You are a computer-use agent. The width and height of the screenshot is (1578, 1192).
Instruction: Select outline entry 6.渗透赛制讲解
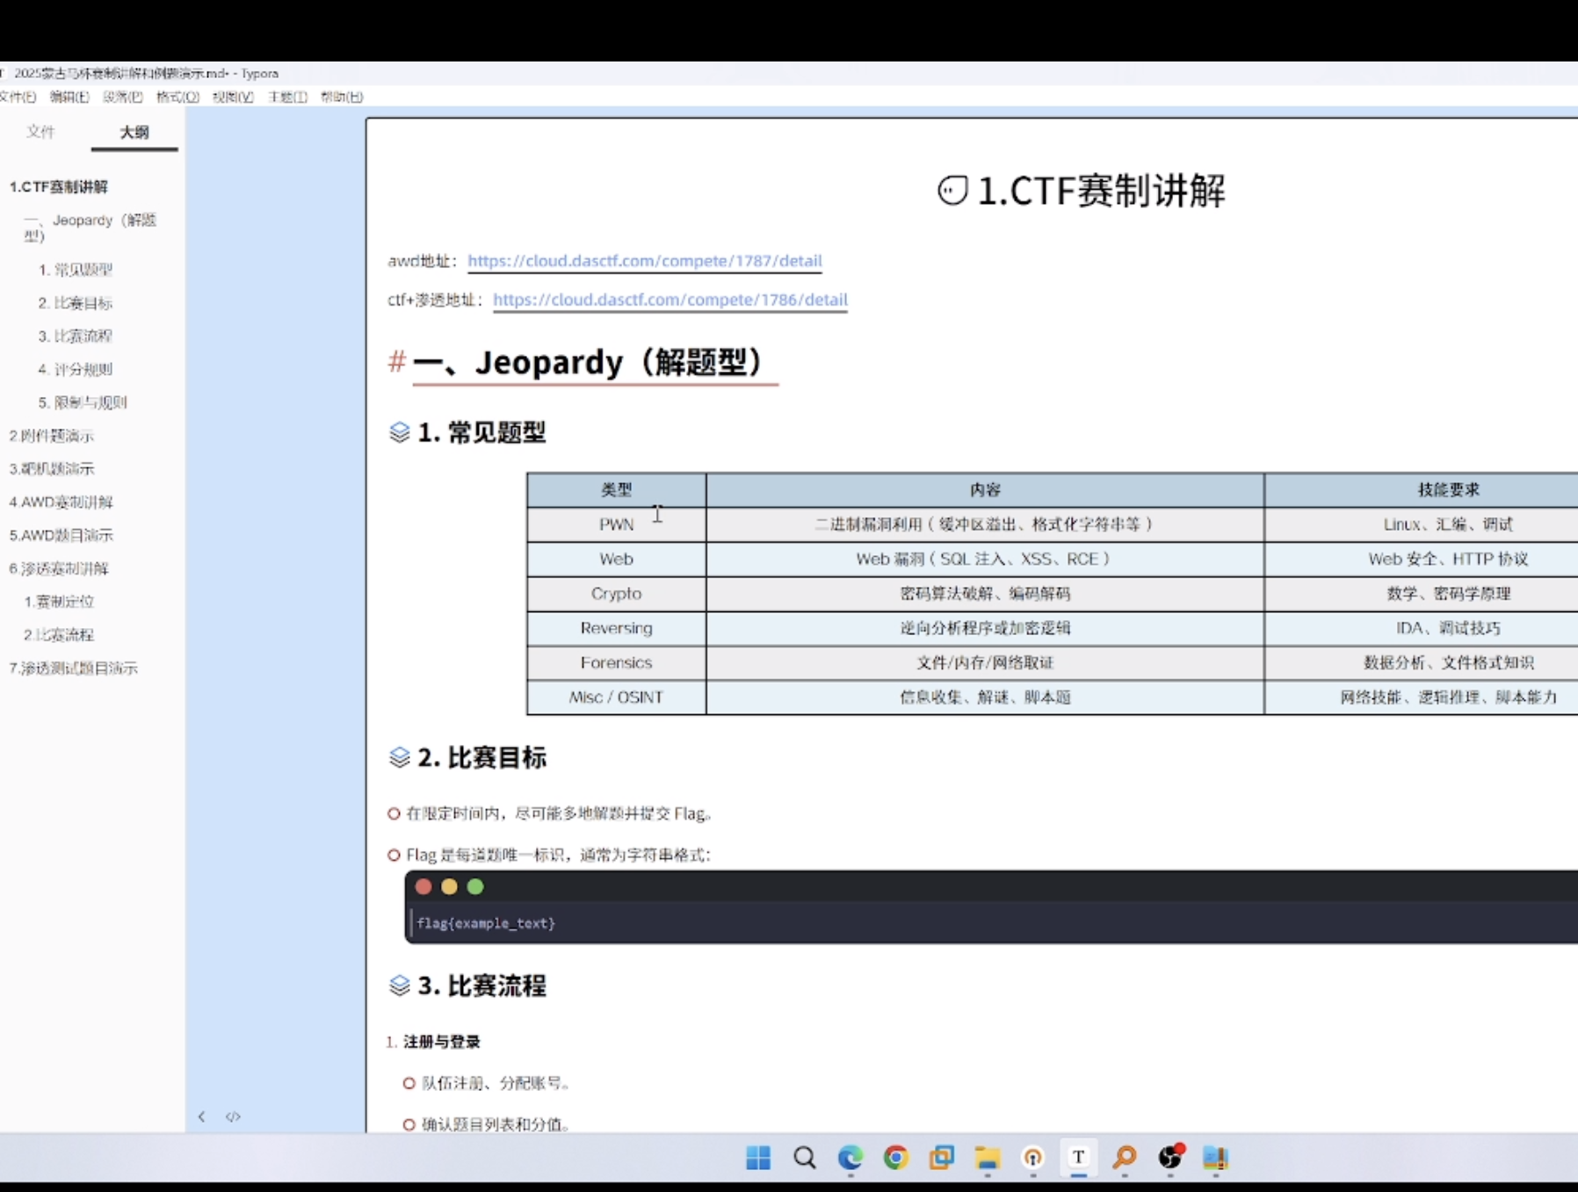[x=59, y=568]
